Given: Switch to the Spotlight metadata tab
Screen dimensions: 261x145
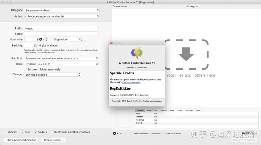Looking at the screenshot, I should tap(189, 110).
